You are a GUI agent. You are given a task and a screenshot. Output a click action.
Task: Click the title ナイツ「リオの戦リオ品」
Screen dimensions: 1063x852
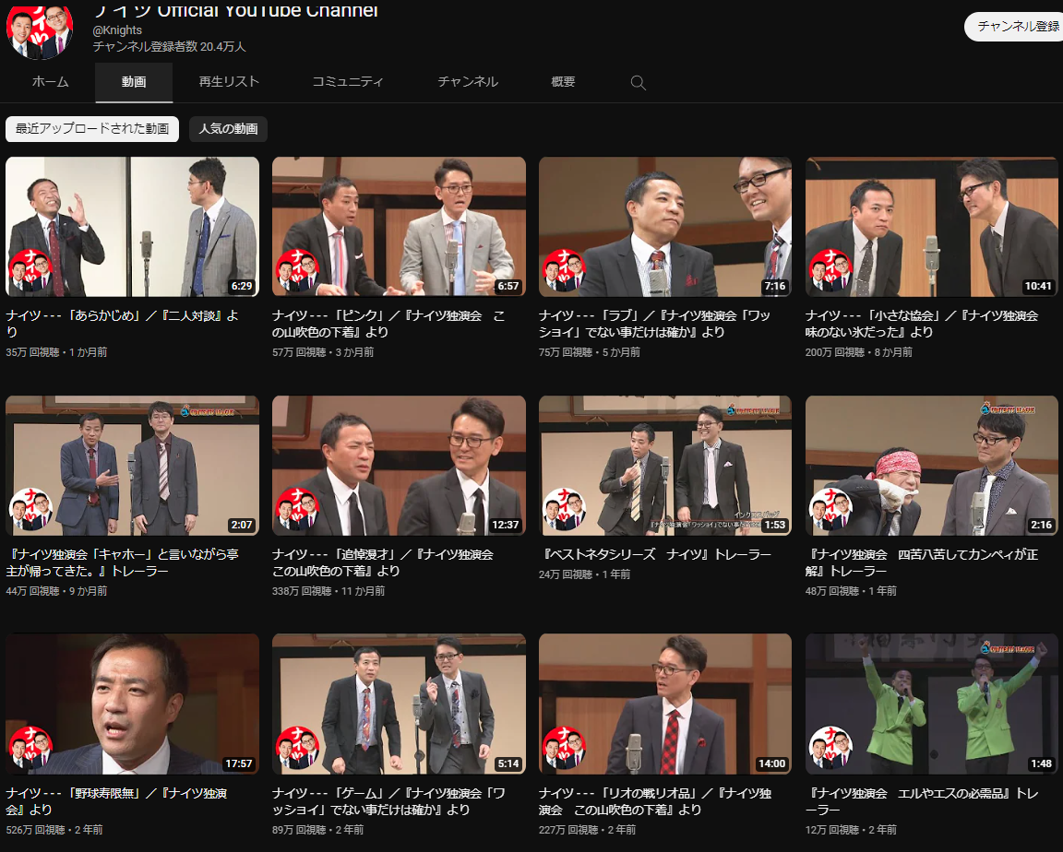coord(655,801)
